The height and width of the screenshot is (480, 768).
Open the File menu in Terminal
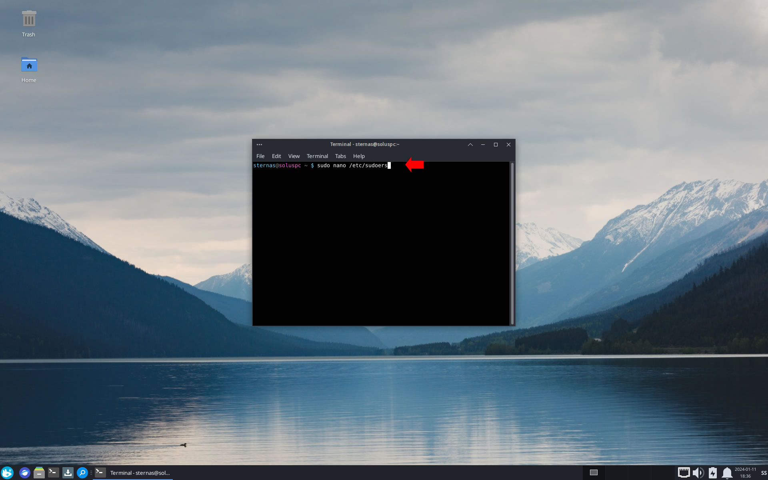click(x=260, y=156)
